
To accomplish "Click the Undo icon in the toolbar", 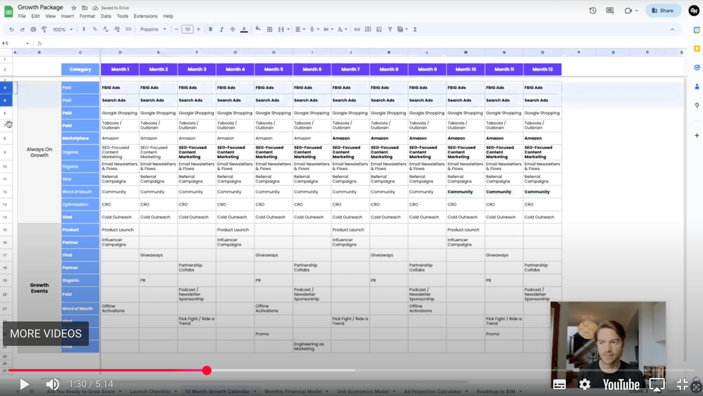I will point(11,29).
